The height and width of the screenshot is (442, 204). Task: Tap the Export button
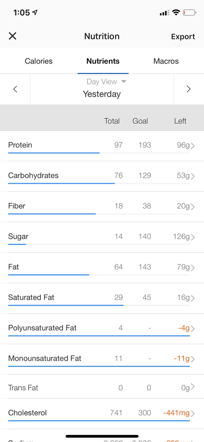(x=183, y=36)
